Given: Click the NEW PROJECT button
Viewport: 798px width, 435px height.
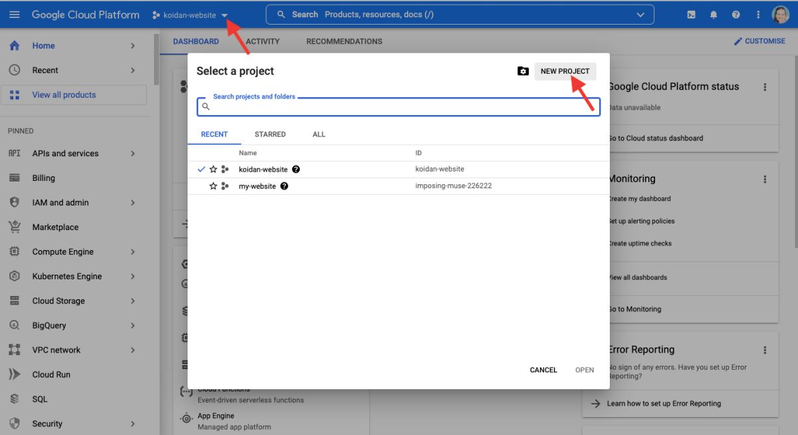Looking at the screenshot, I should click(x=565, y=71).
